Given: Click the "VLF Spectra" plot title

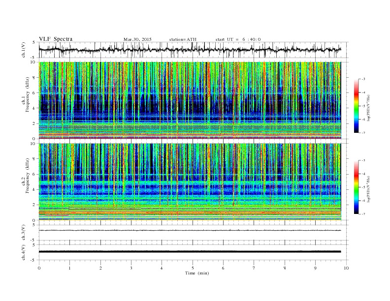Looking at the screenshot, I should point(56,39).
